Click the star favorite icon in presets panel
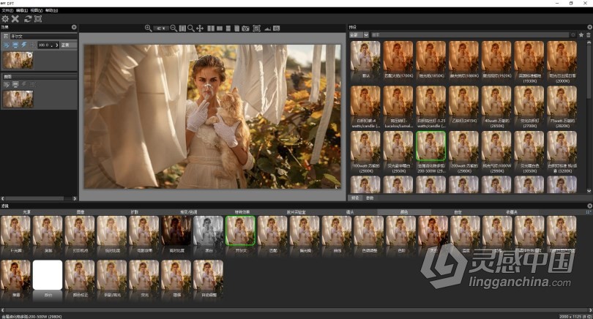Viewport: 593px width, 319px height. tap(581, 35)
